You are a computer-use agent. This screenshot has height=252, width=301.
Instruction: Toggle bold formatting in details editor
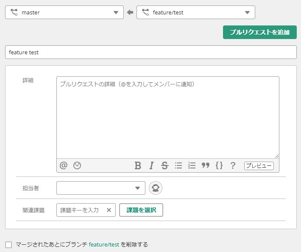point(138,165)
